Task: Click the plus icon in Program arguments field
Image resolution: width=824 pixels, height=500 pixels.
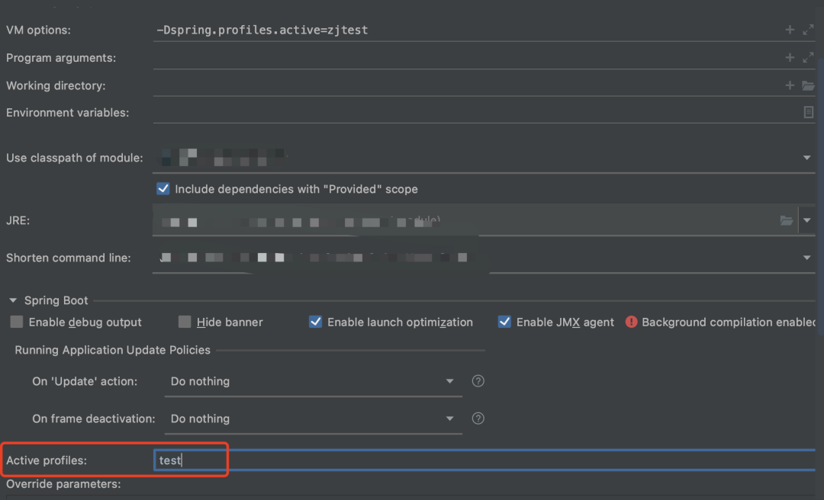Action: click(790, 57)
